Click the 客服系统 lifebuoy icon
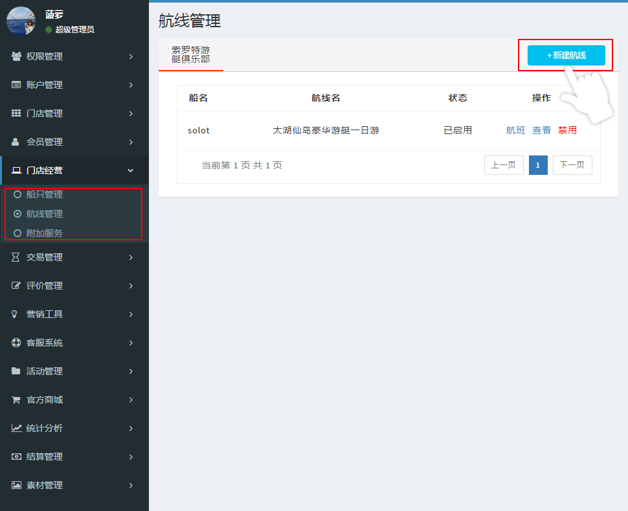628x511 pixels. (x=16, y=343)
